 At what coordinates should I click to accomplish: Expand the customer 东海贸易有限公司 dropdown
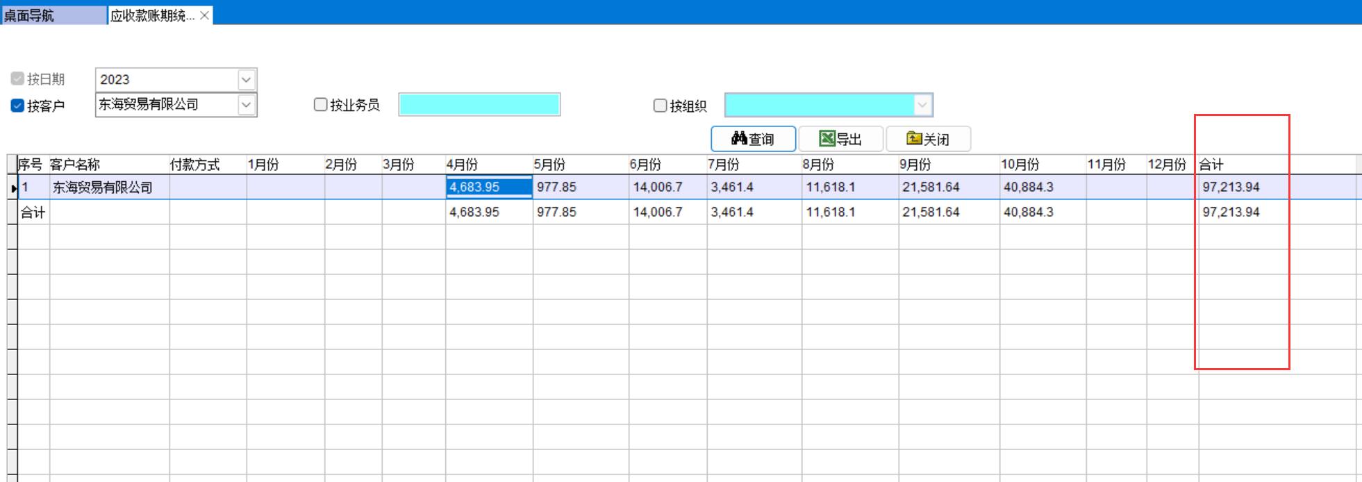[x=246, y=105]
